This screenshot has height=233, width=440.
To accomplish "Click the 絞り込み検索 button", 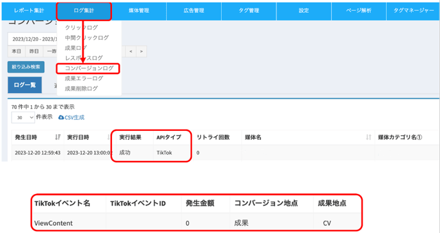I will tap(26, 67).
